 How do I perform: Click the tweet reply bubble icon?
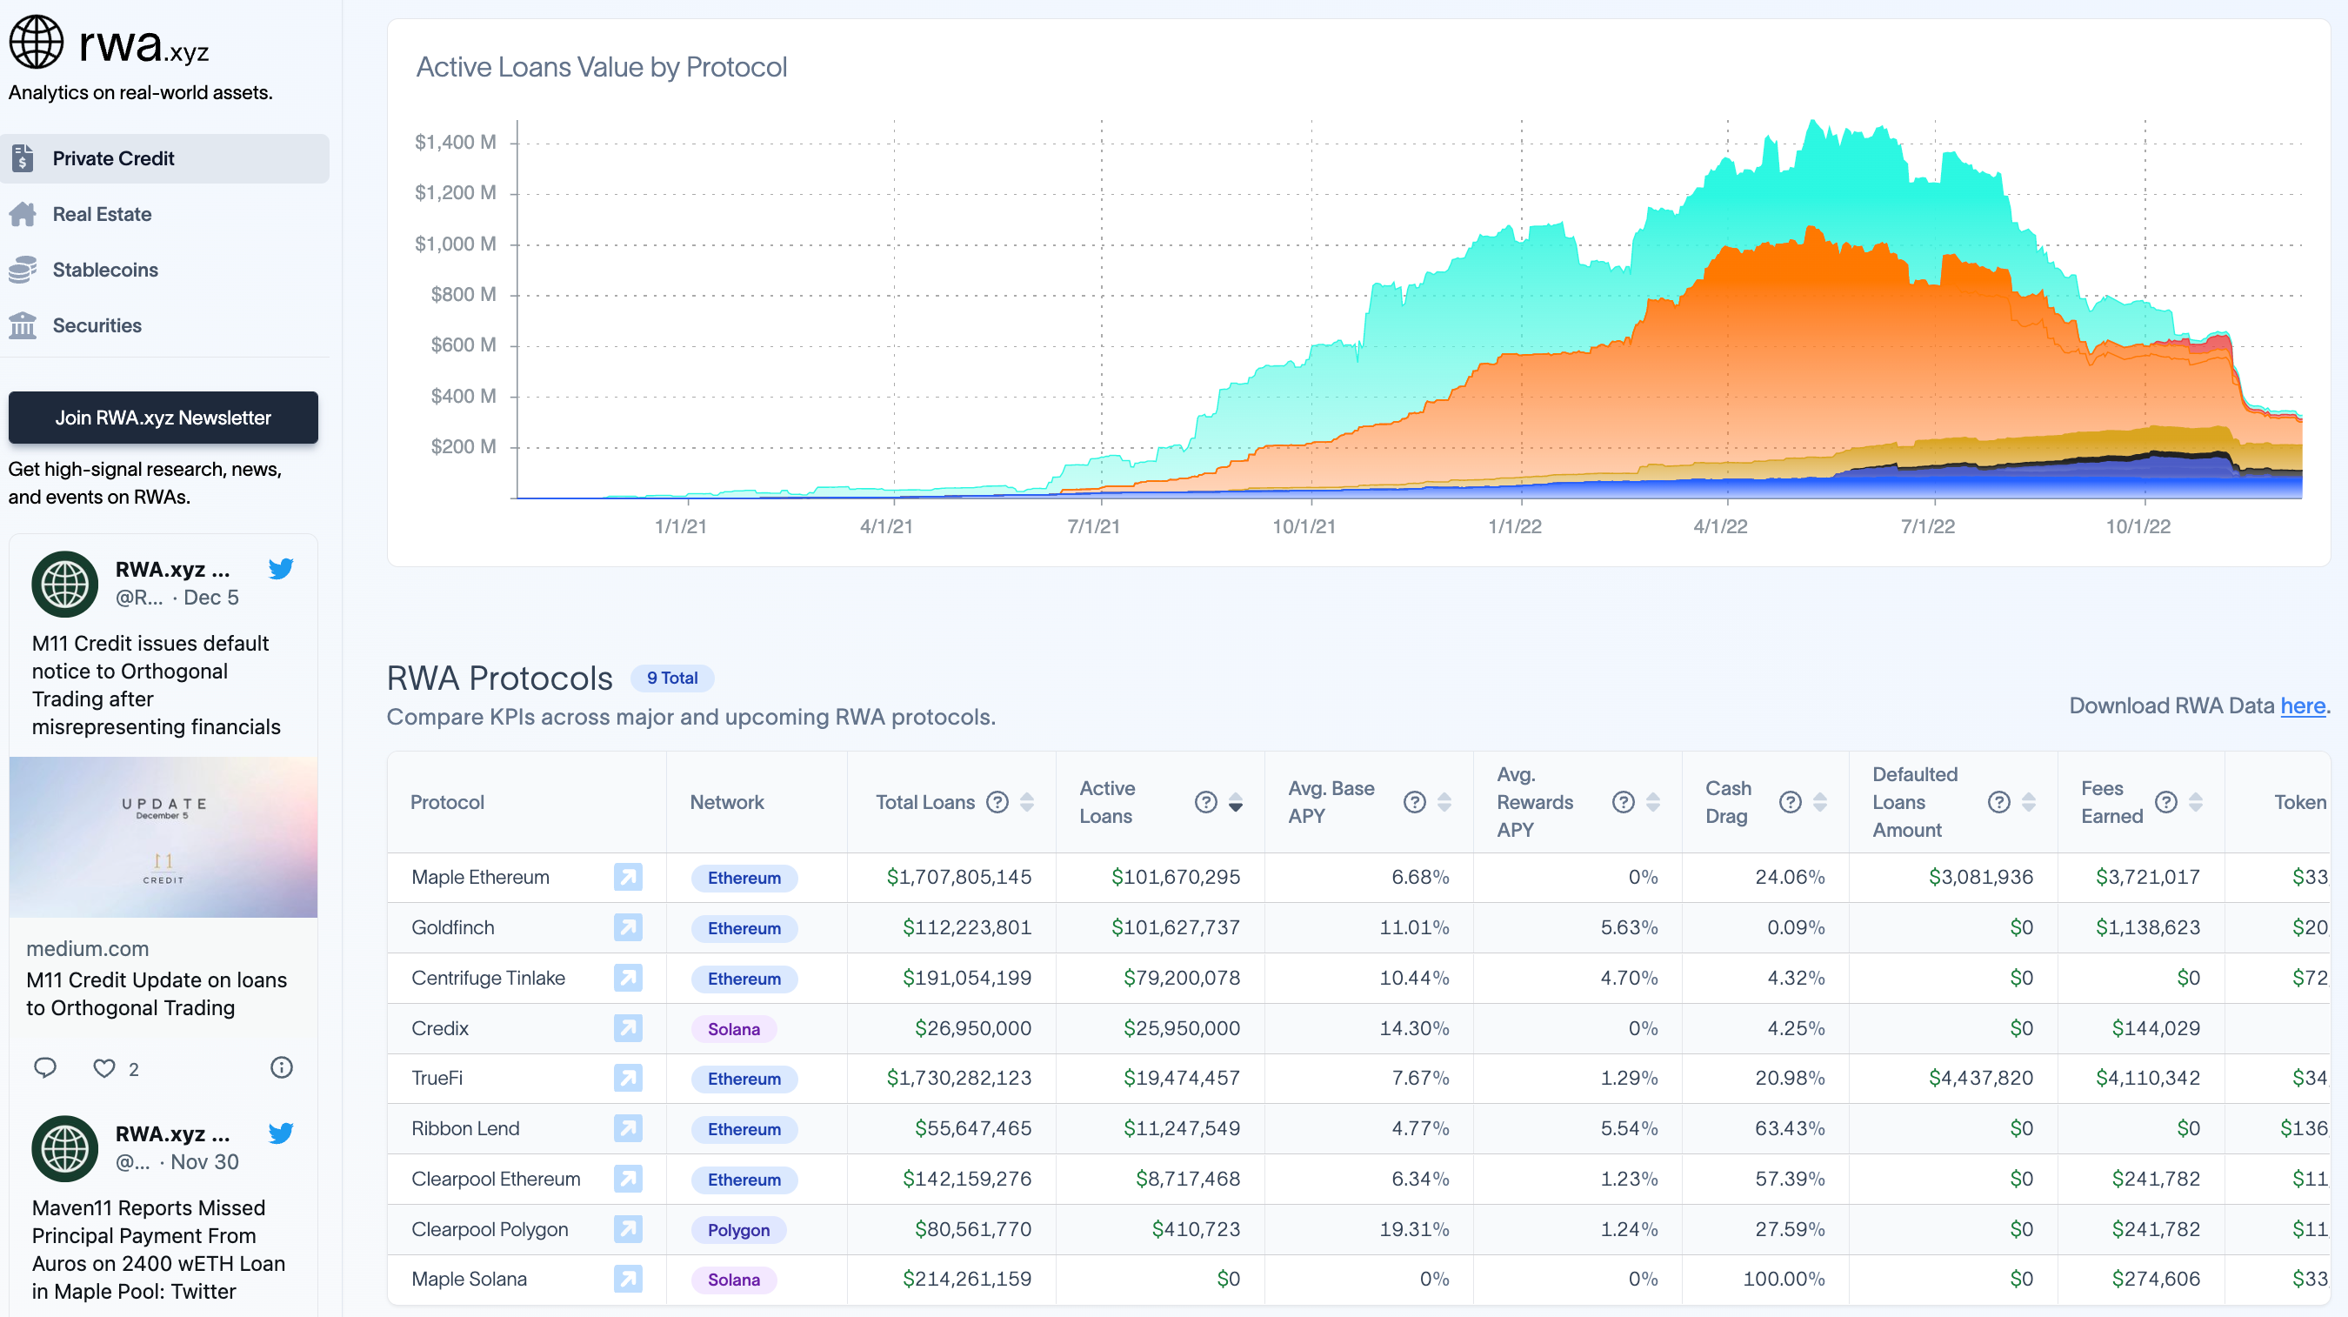click(x=44, y=1068)
